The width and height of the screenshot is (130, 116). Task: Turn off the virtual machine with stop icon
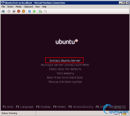click(x=14, y=11)
